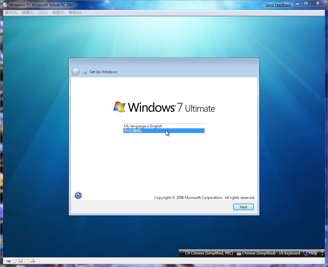Click the CD drive status icon

pos(14,261)
